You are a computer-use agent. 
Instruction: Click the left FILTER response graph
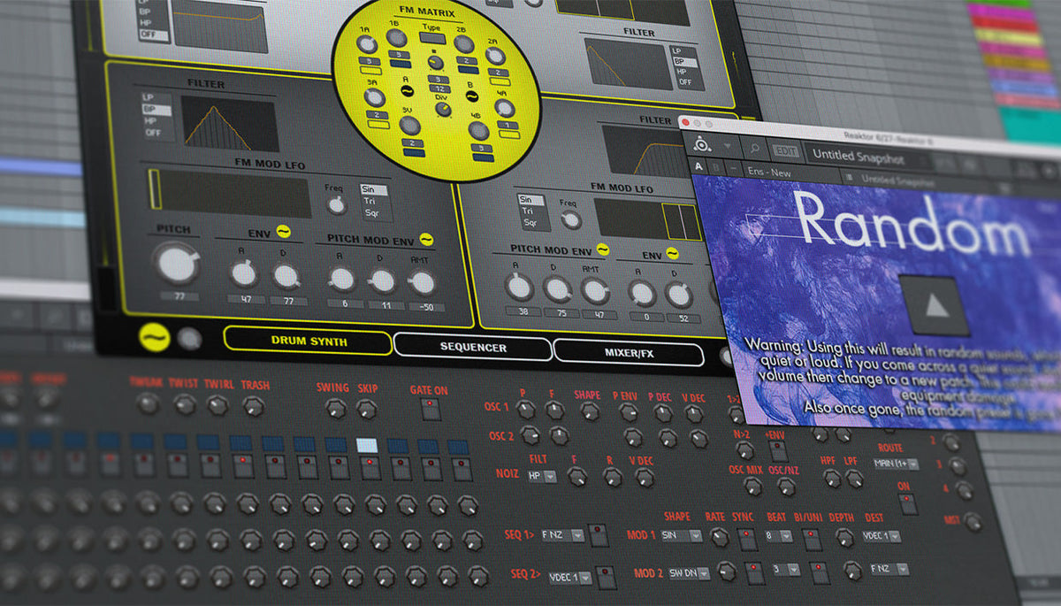(x=230, y=122)
